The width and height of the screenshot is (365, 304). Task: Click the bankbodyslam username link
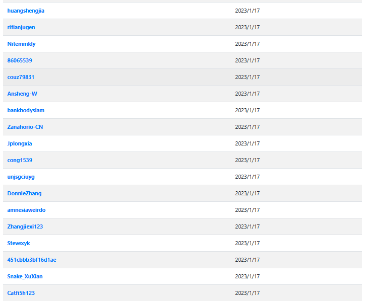pos(26,110)
